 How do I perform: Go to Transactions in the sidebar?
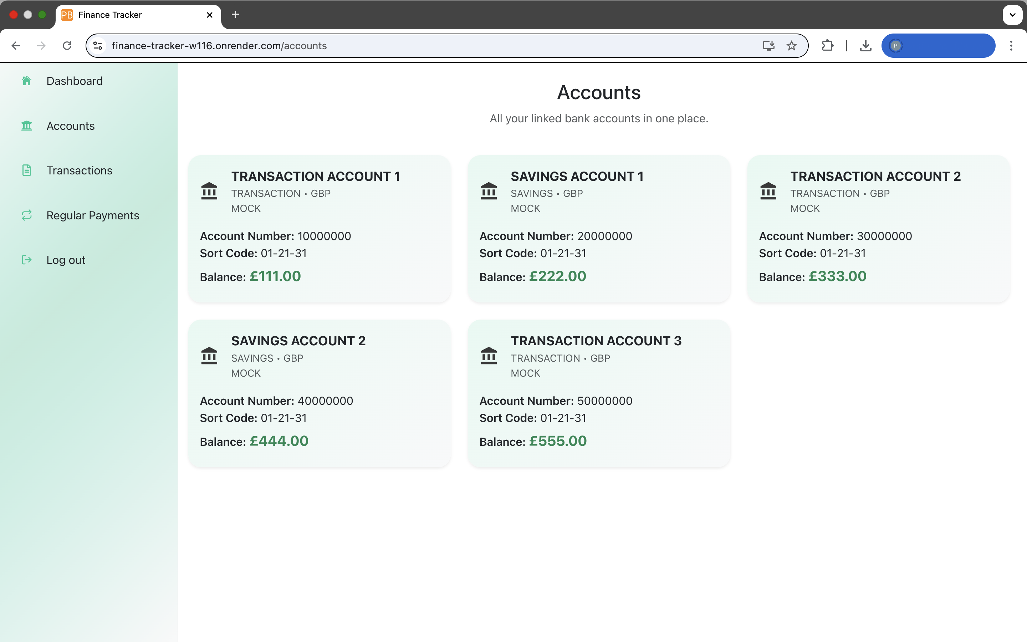click(80, 170)
